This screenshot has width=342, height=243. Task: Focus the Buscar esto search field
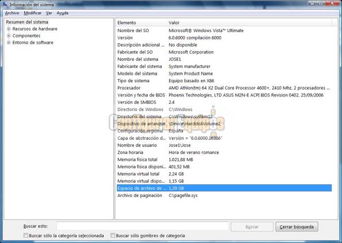pos(143,226)
